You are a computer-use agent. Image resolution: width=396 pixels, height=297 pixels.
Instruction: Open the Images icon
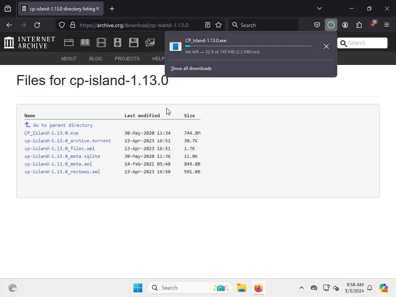[x=150, y=43]
